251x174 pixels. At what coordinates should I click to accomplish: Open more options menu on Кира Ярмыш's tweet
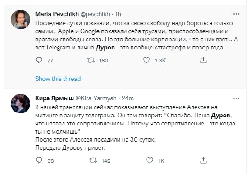(236, 98)
